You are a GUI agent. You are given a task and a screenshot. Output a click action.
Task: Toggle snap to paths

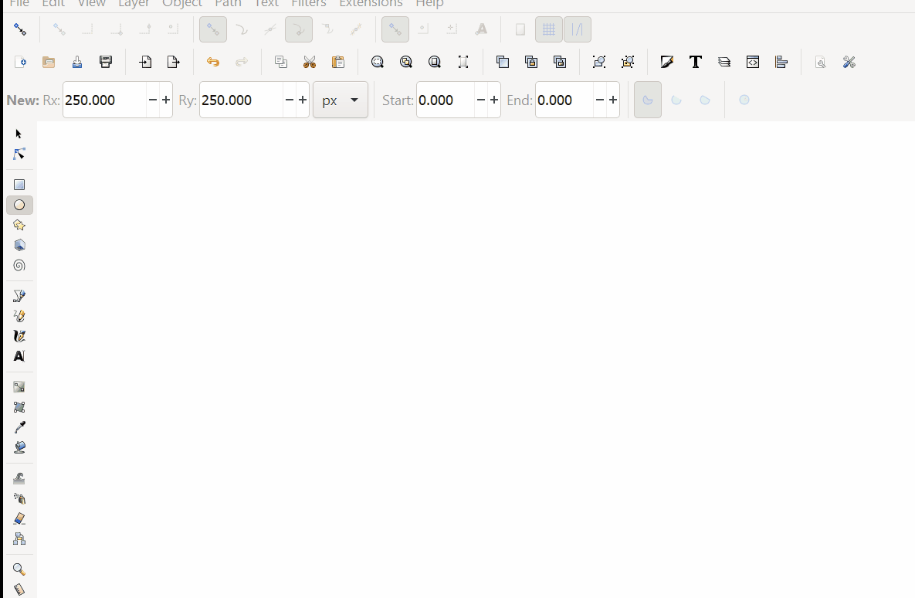[x=242, y=29]
